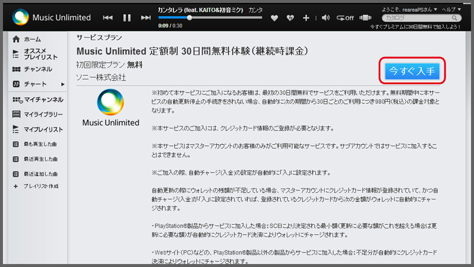Pause the playing song
This screenshot has height=267, width=474.
[127, 18]
